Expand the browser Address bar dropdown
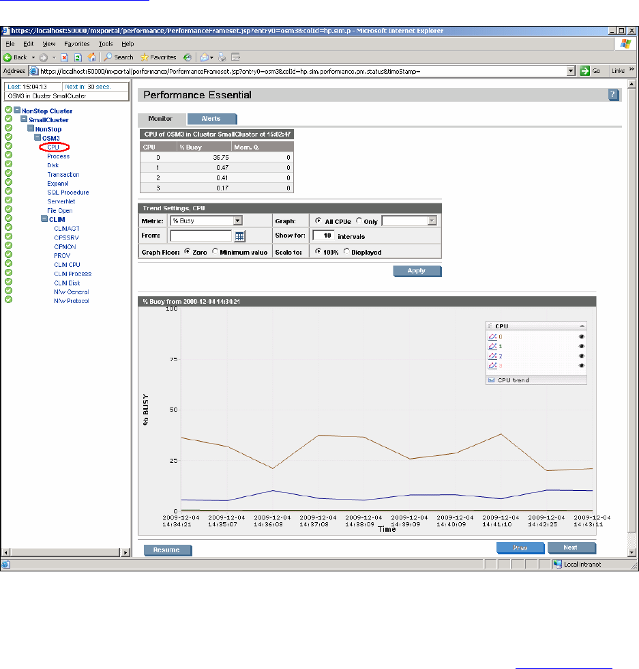 pos(571,71)
